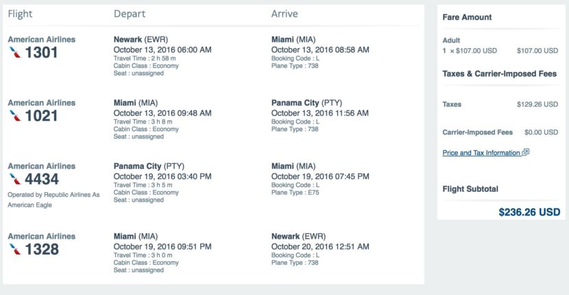Open the Price and Tax Information link
569x295 pixels.
481,153
